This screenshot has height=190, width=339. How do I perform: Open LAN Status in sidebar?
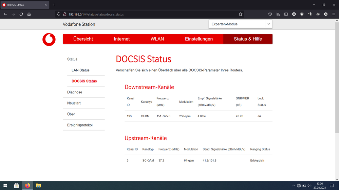coord(80,70)
